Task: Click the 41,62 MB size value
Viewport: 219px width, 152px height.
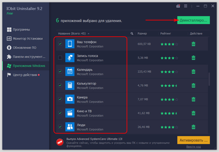Action: point(143,113)
